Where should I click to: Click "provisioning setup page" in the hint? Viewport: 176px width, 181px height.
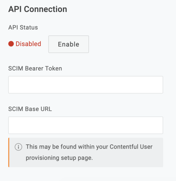59,158
